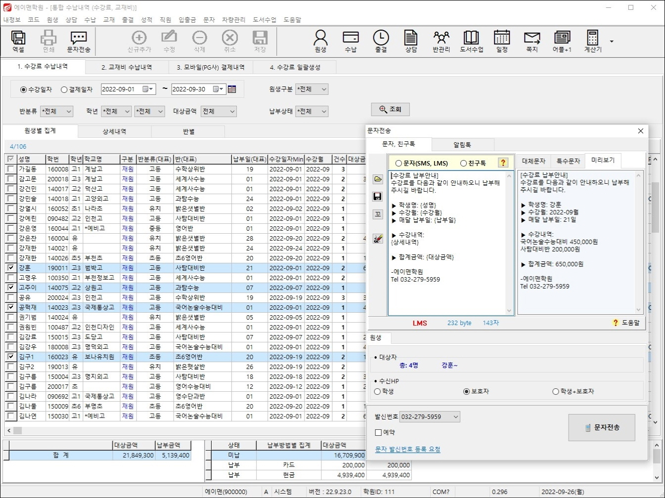665x498 pixels.
Task: Open the 차량관리 menu
Action: [x=234, y=20]
